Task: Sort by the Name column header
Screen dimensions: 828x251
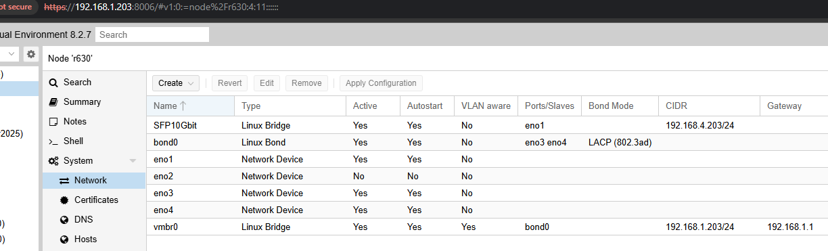Action: click(x=190, y=106)
